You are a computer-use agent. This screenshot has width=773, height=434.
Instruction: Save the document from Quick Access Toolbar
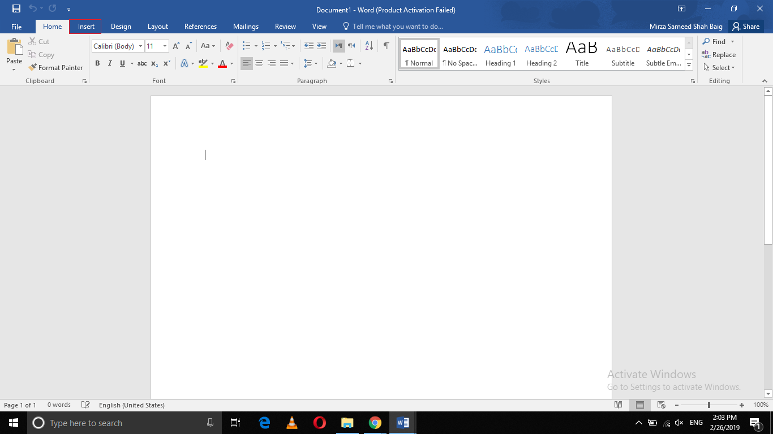pos(16,9)
